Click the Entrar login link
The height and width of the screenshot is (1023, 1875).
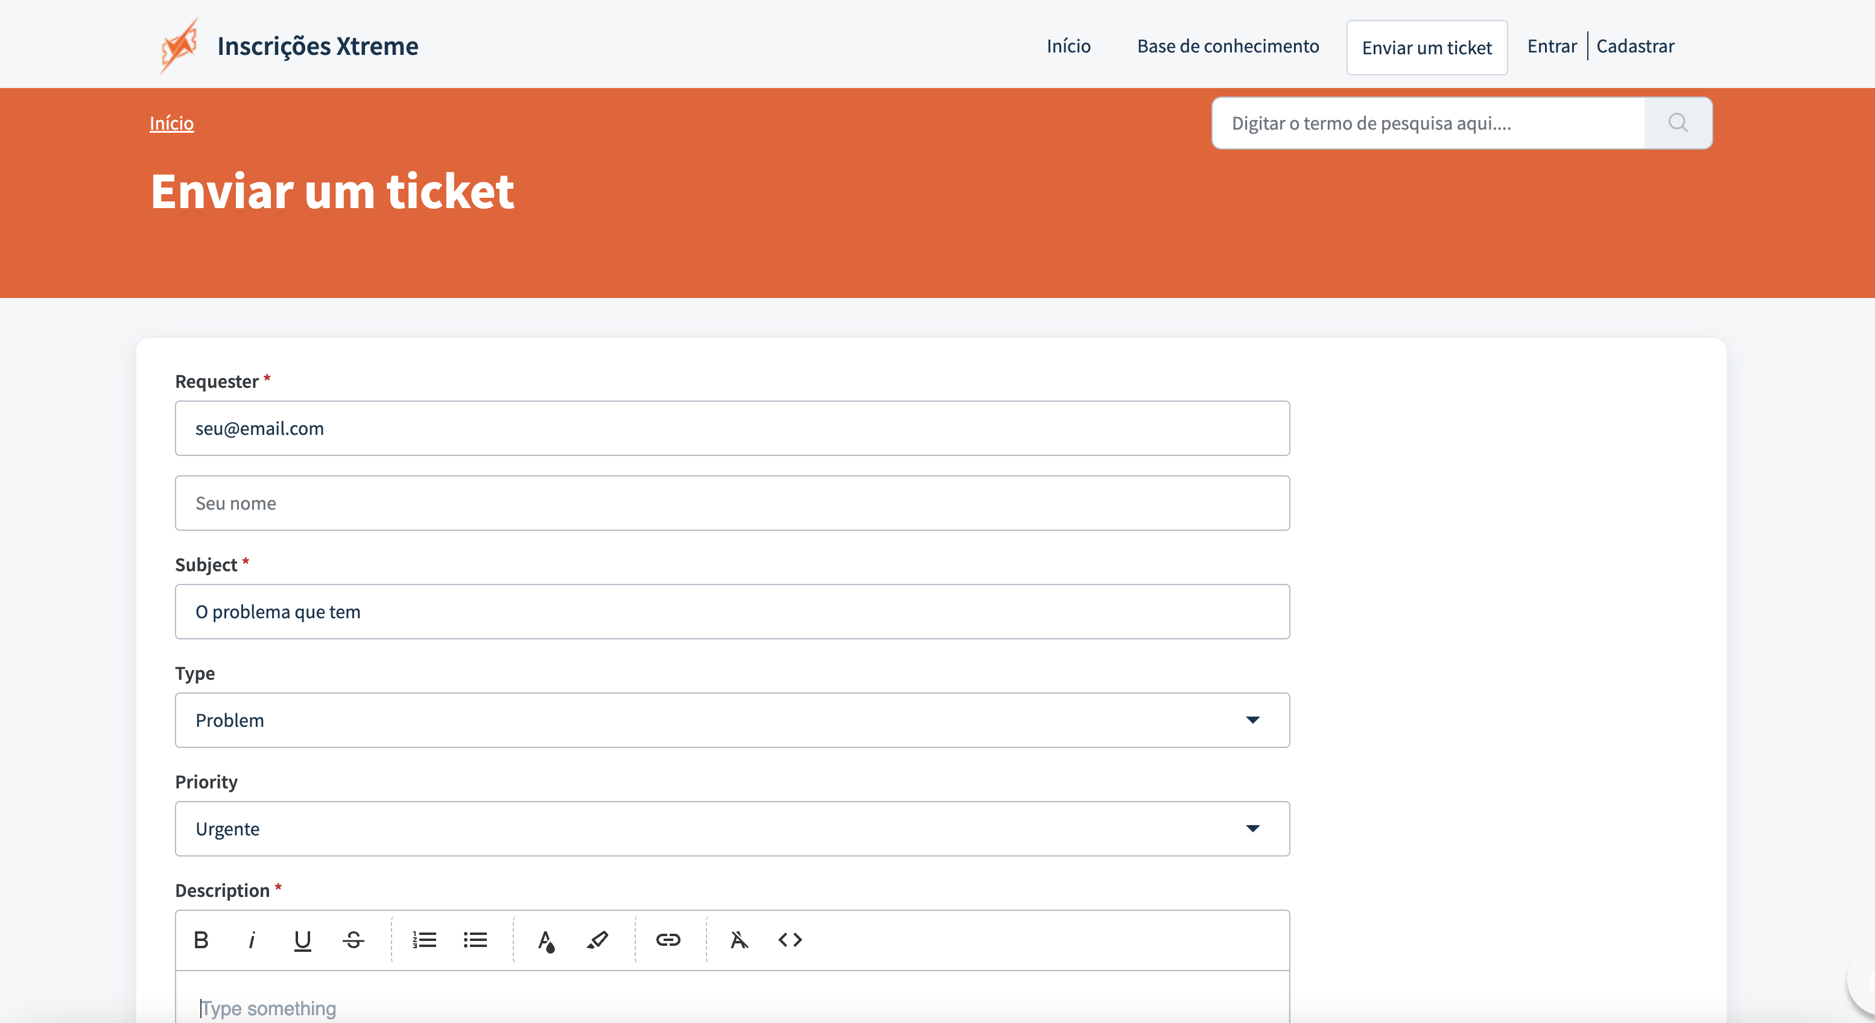coord(1552,46)
